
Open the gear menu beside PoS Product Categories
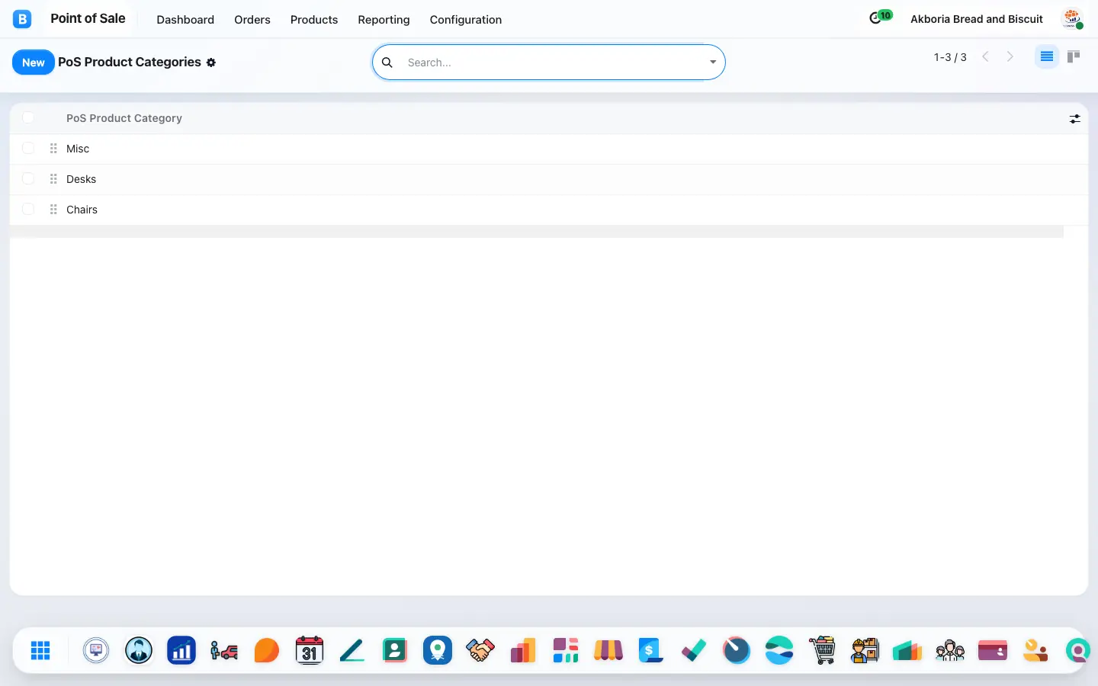(211, 63)
